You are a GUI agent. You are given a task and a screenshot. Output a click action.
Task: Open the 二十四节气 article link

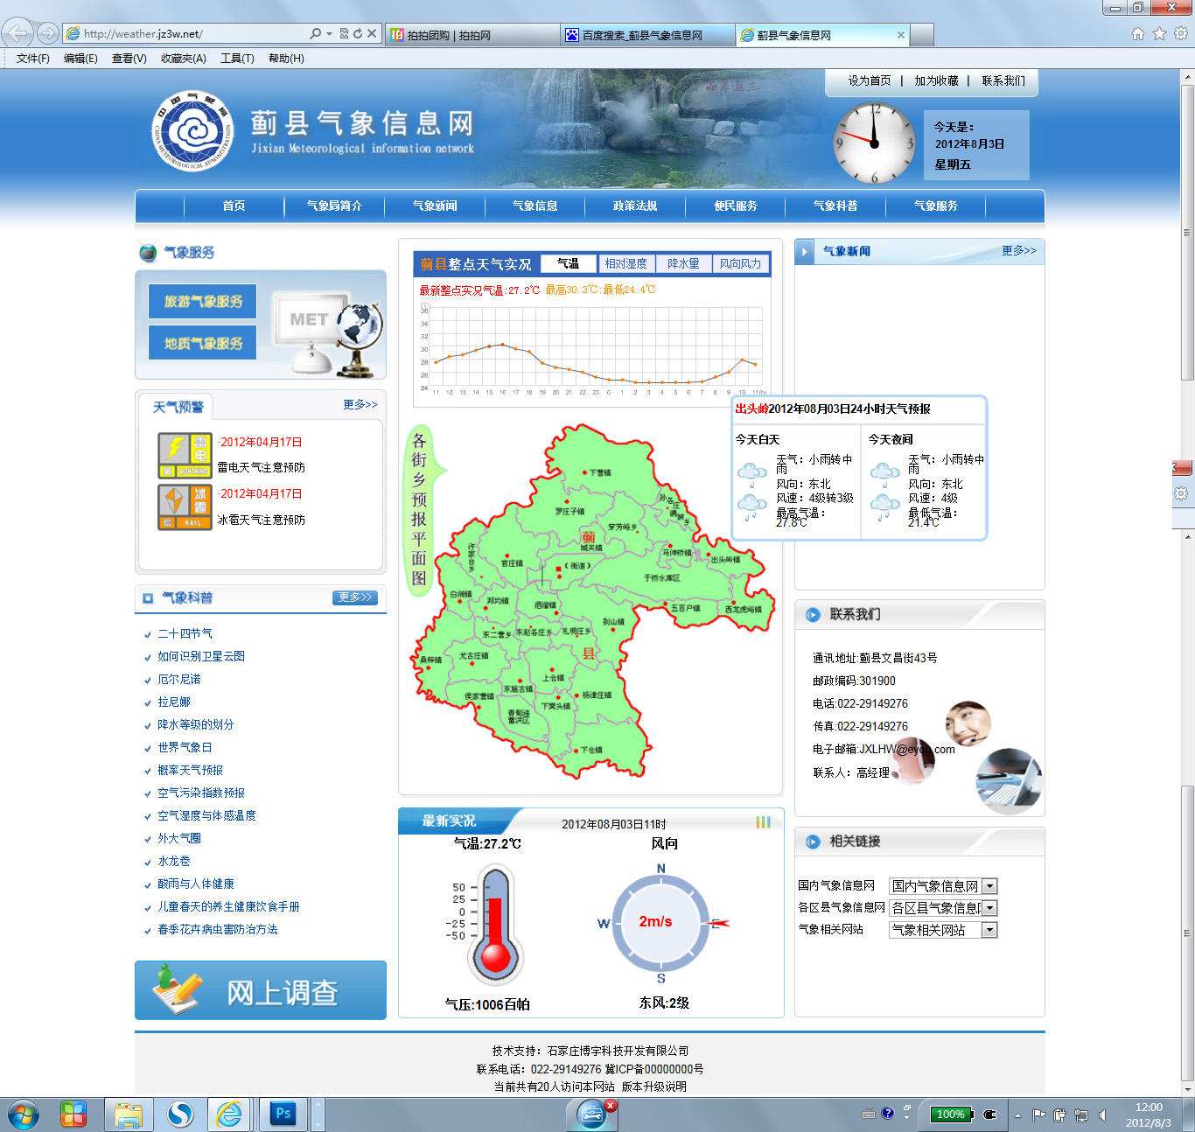click(x=185, y=633)
